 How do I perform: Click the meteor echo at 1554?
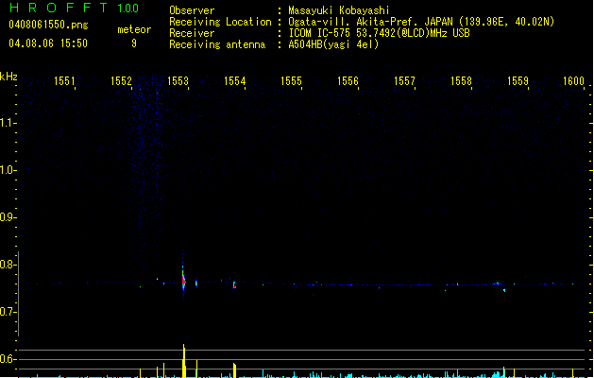point(234,284)
